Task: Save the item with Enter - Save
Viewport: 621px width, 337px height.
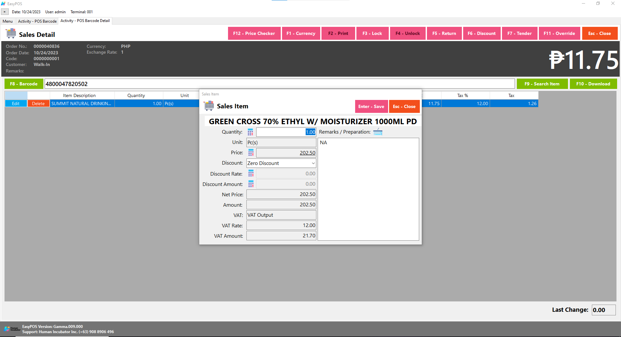Action: [371, 106]
